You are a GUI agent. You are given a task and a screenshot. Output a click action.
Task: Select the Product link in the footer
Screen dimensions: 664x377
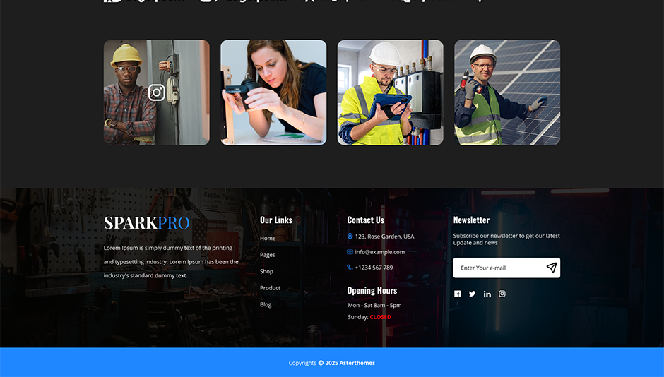270,288
